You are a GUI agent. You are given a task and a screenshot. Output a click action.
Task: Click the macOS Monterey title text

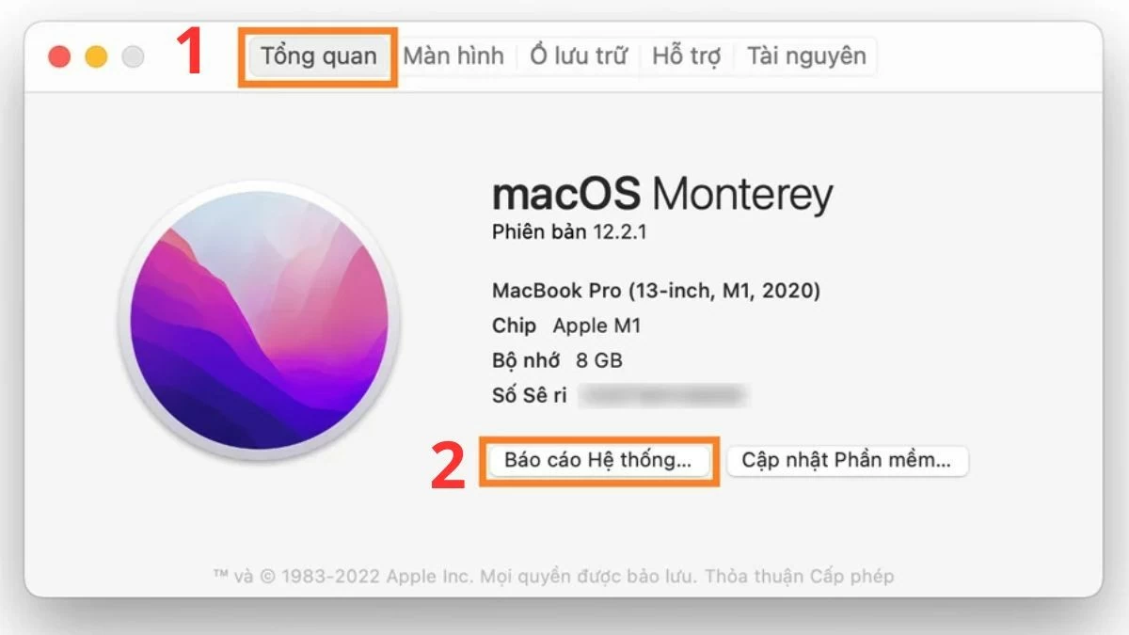tap(662, 195)
